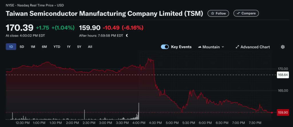Show All price history
Image resolution: width=293 pixels, height=127 pixels.
(90, 47)
